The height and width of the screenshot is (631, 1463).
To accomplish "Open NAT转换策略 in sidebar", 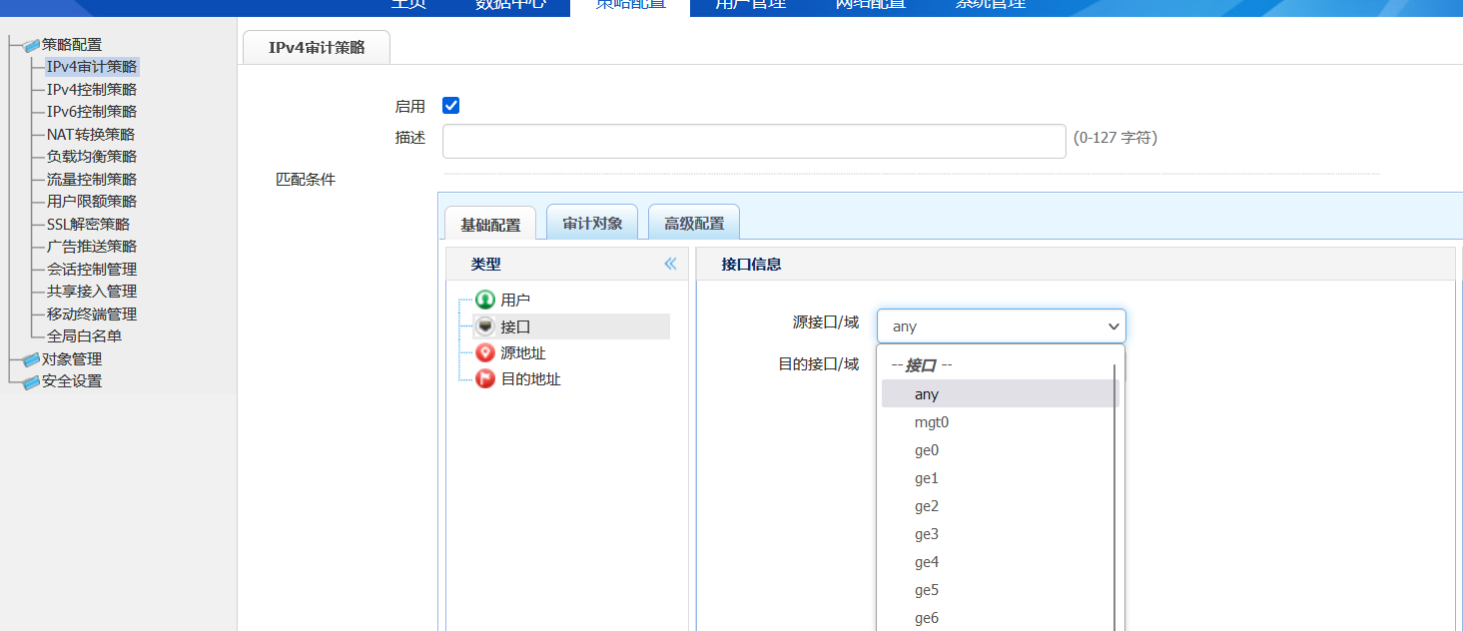I will click(x=91, y=134).
